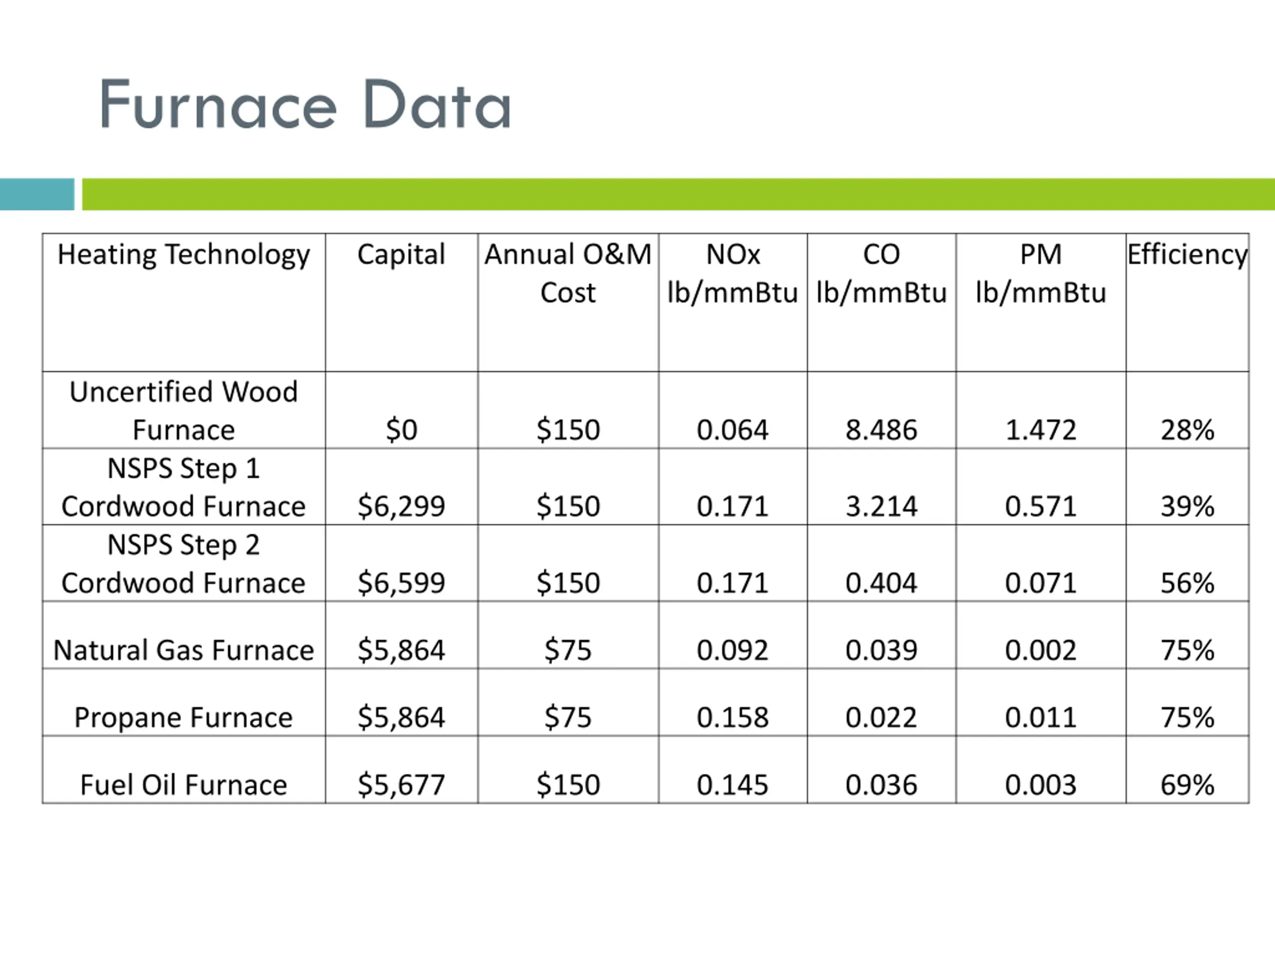The width and height of the screenshot is (1275, 956).
Task: Click the "Uncertified Wood Furnace" row label
Action: [184, 411]
